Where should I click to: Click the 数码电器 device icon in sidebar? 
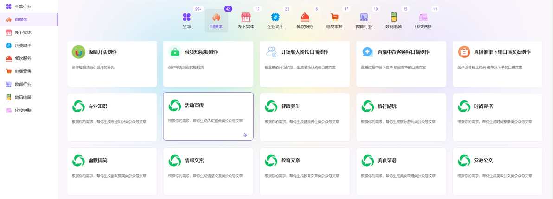click(x=9, y=97)
